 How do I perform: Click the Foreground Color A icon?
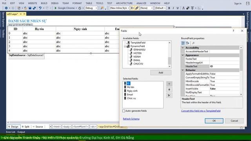pyautogui.click(x=184, y=8)
